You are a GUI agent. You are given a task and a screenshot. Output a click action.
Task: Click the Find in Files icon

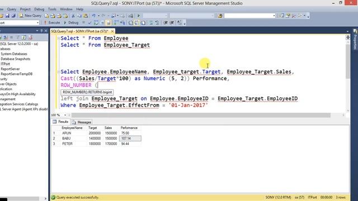pos(220,16)
